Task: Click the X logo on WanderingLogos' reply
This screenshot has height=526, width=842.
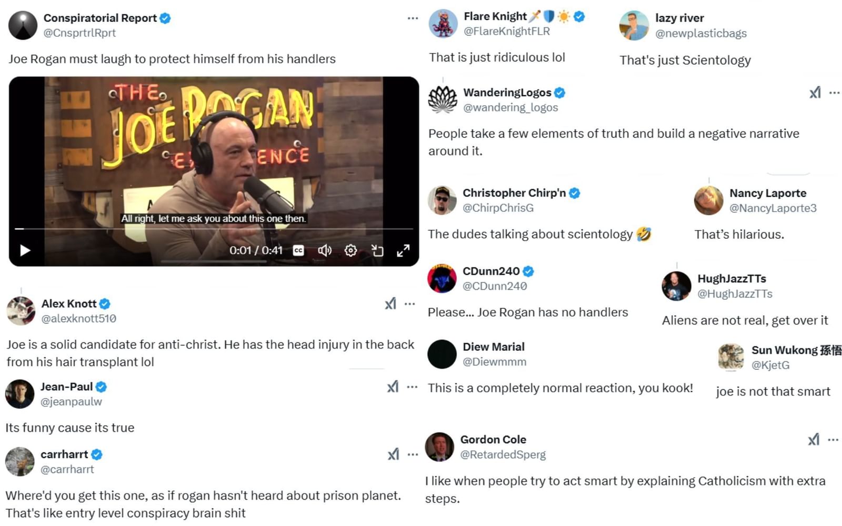Action: point(815,93)
